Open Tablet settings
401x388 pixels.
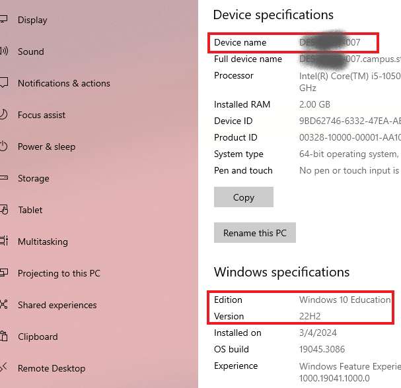30,210
